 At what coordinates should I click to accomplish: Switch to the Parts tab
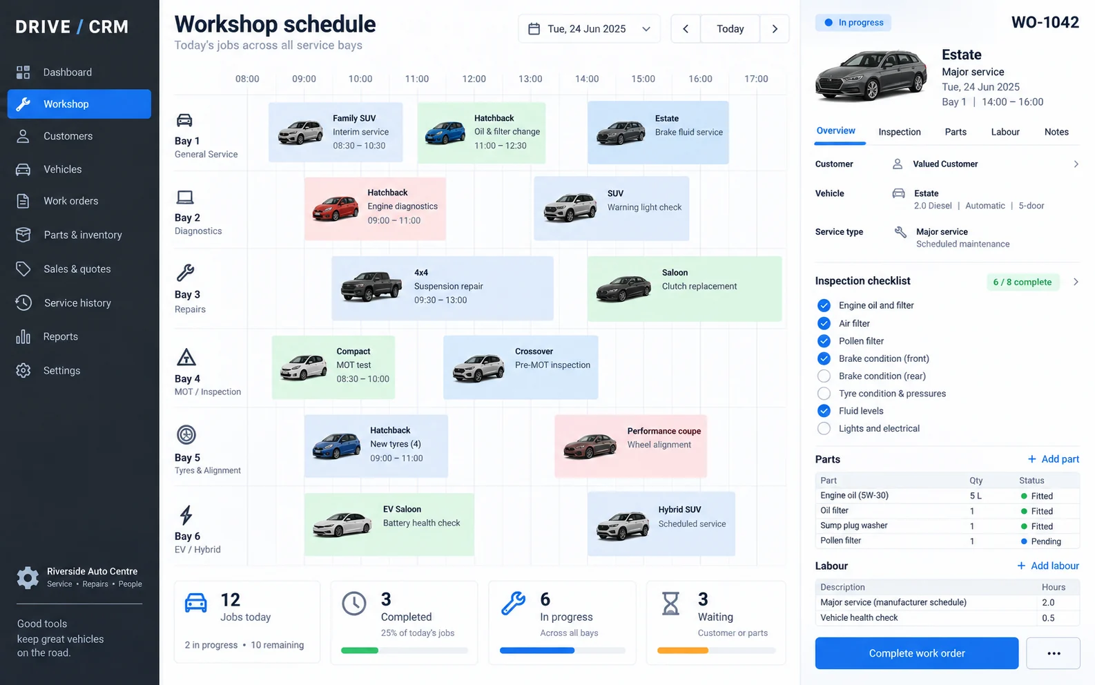click(x=956, y=132)
